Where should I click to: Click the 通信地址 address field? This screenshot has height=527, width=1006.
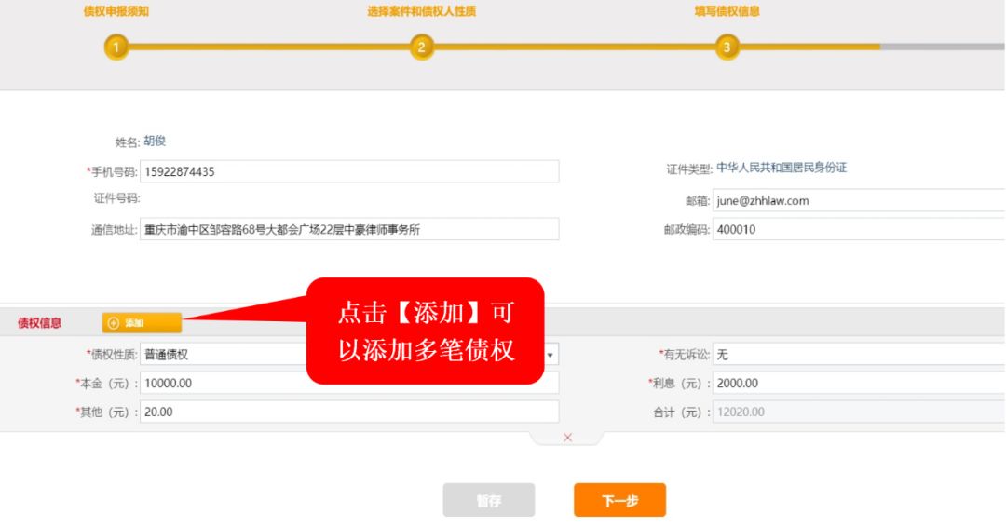point(349,230)
